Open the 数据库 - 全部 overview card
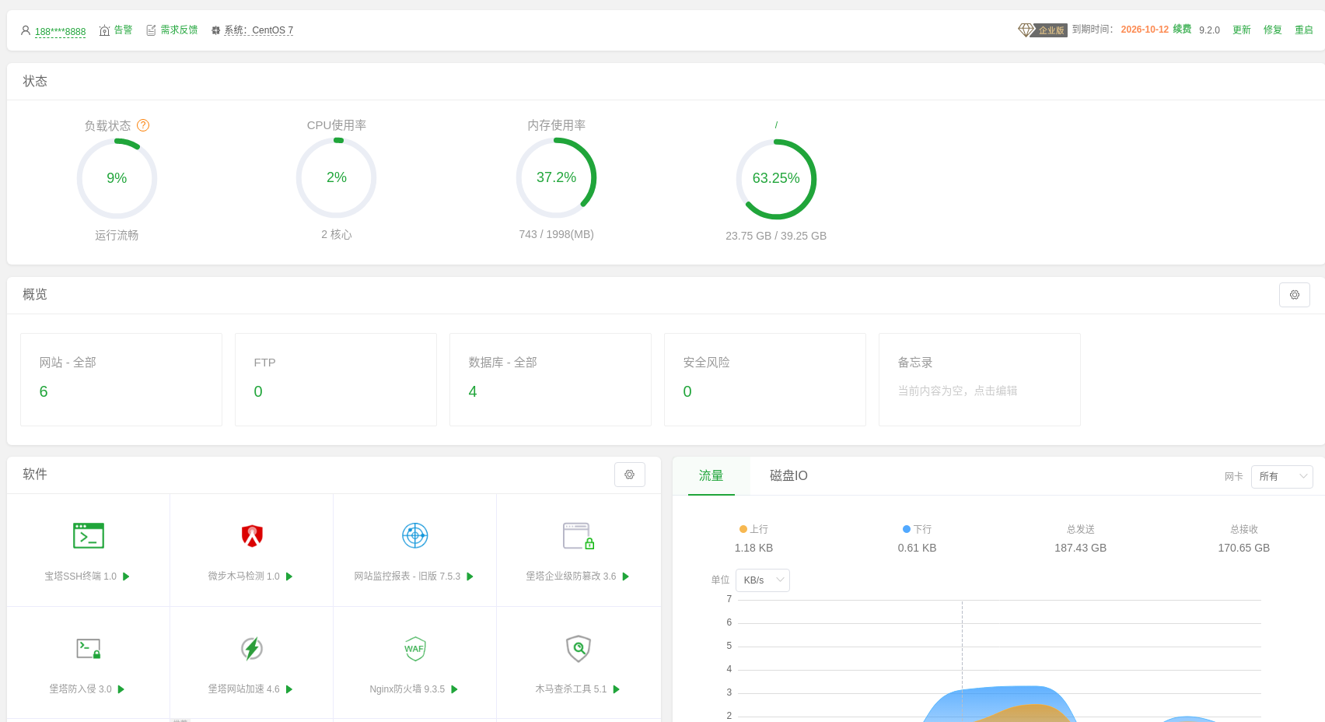The width and height of the screenshot is (1325, 722). (x=551, y=380)
